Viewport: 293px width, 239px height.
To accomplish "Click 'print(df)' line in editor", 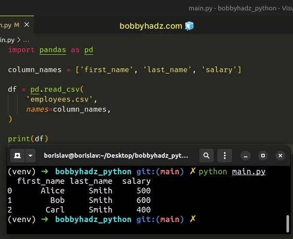I will pos(28,139).
